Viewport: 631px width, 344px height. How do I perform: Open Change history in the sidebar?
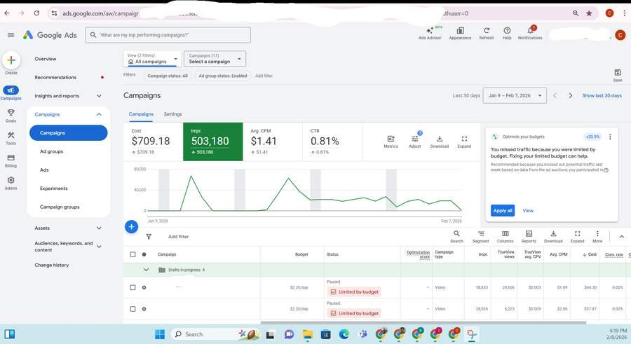click(51, 265)
